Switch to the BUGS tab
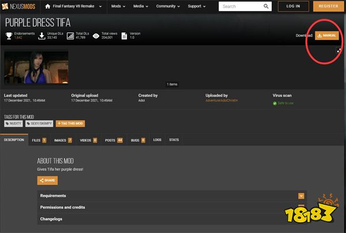 pyautogui.click(x=138, y=140)
